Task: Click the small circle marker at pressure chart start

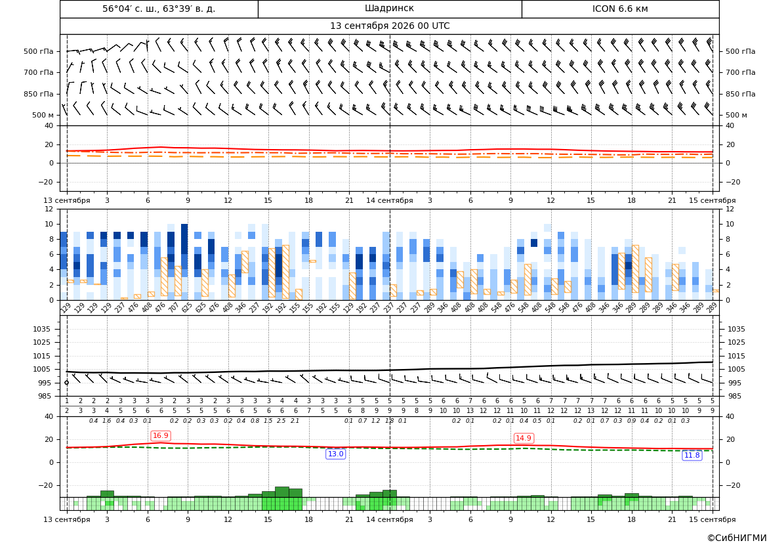Action: pos(67,383)
